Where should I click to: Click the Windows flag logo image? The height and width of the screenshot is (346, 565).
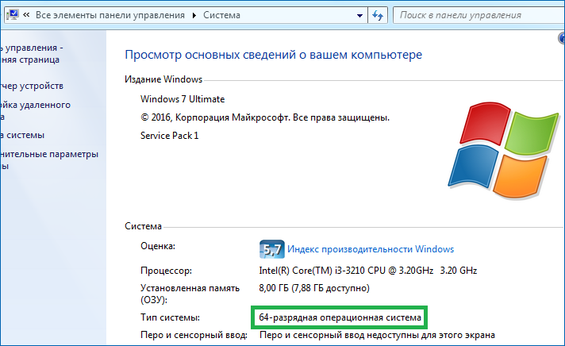(503, 150)
